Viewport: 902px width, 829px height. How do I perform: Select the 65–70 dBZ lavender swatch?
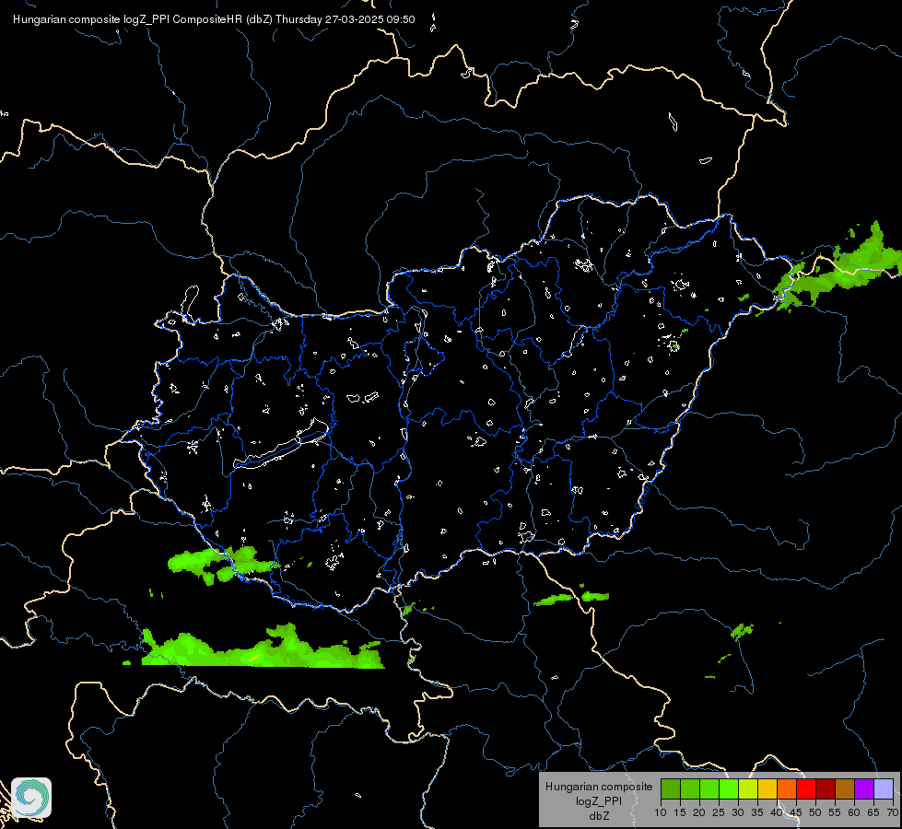[883, 788]
